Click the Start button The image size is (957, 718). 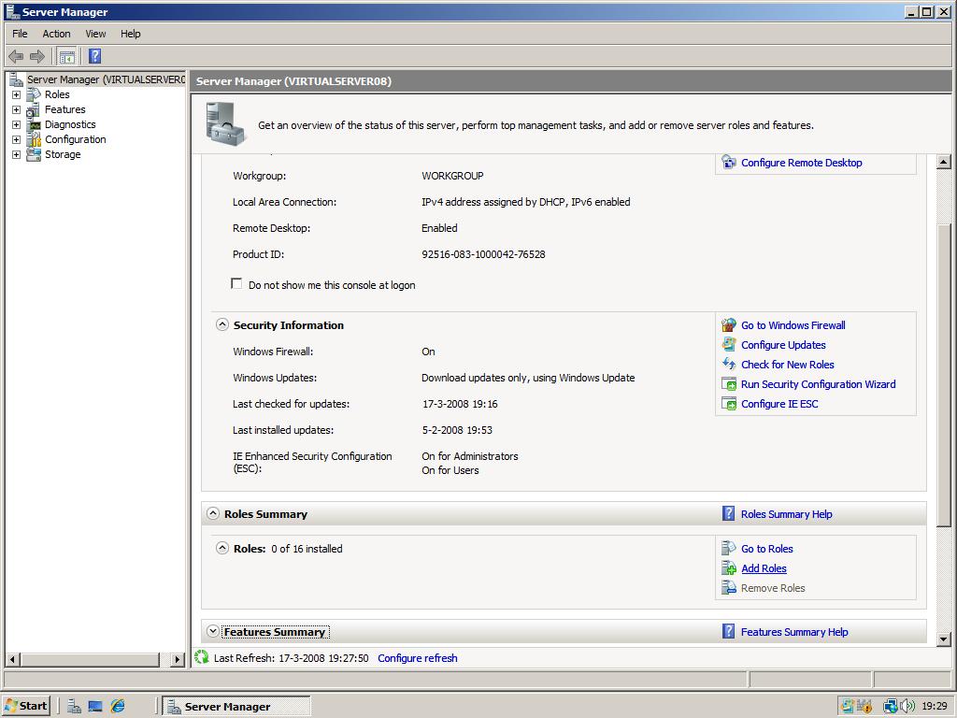tap(25, 707)
